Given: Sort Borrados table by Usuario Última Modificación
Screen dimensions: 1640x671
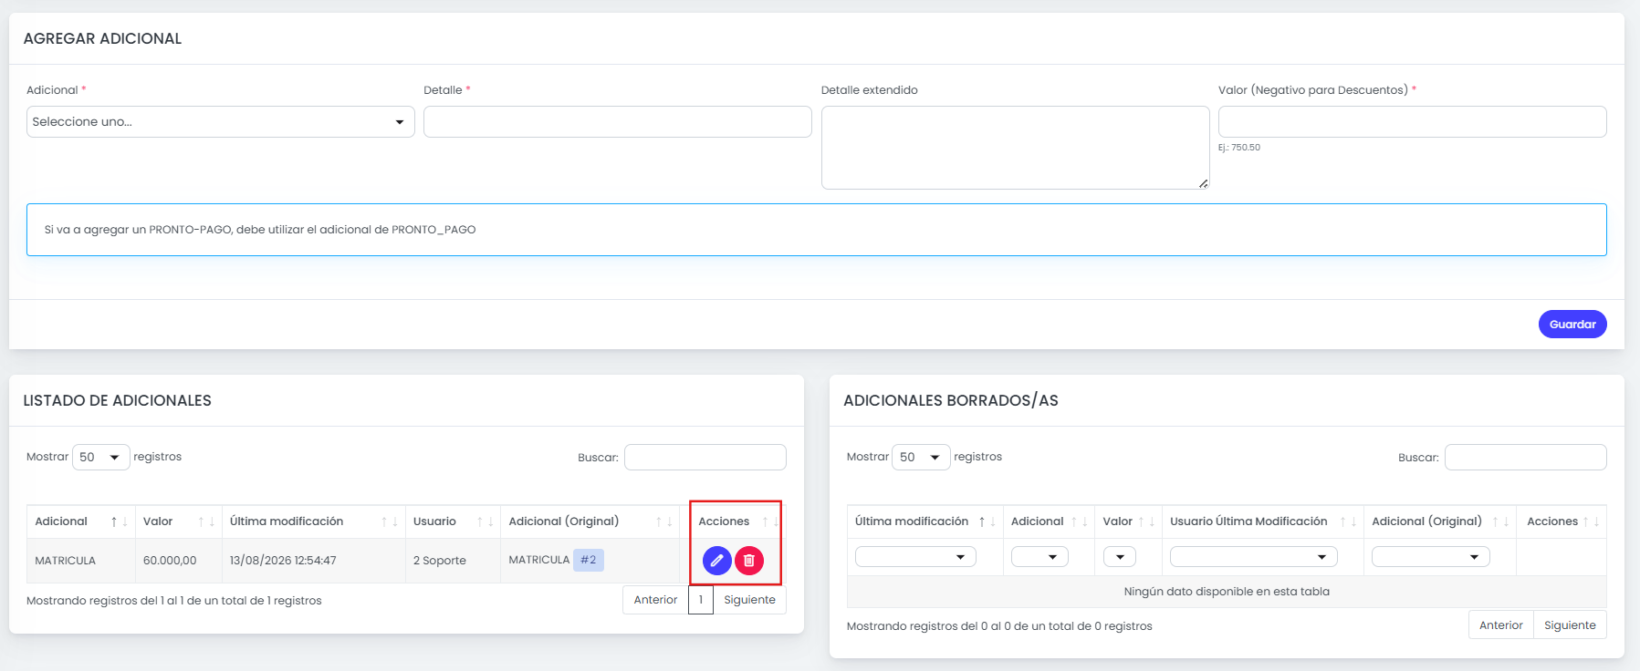Looking at the screenshot, I should coord(1348,521).
